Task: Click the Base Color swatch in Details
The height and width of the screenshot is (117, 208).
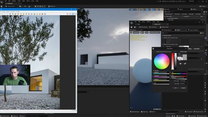Action: [184, 46]
